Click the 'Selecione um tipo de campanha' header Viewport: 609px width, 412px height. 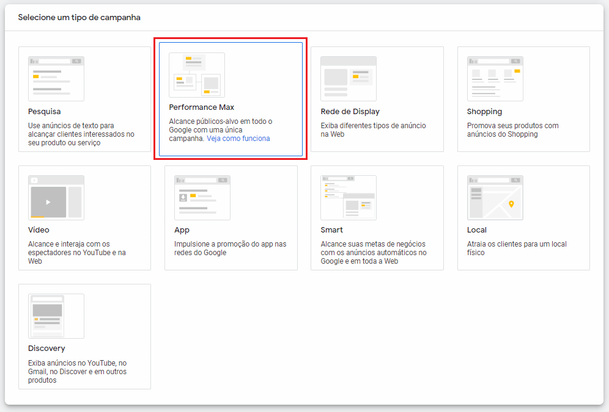point(79,18)
